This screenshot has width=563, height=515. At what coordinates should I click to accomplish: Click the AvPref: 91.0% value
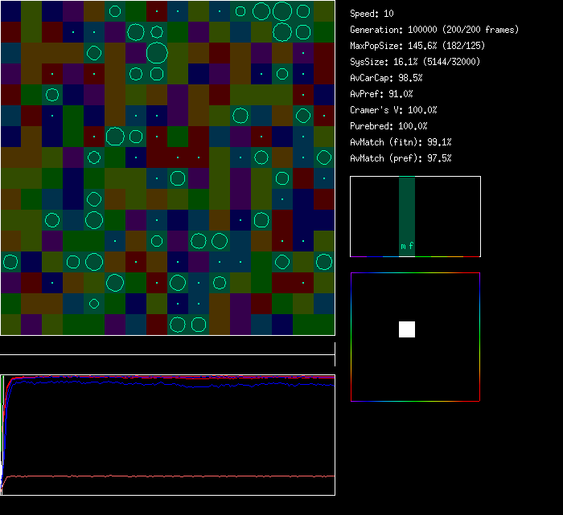coord(381,94)
